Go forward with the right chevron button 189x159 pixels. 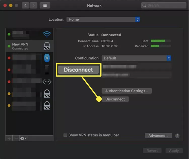point(34,6)
